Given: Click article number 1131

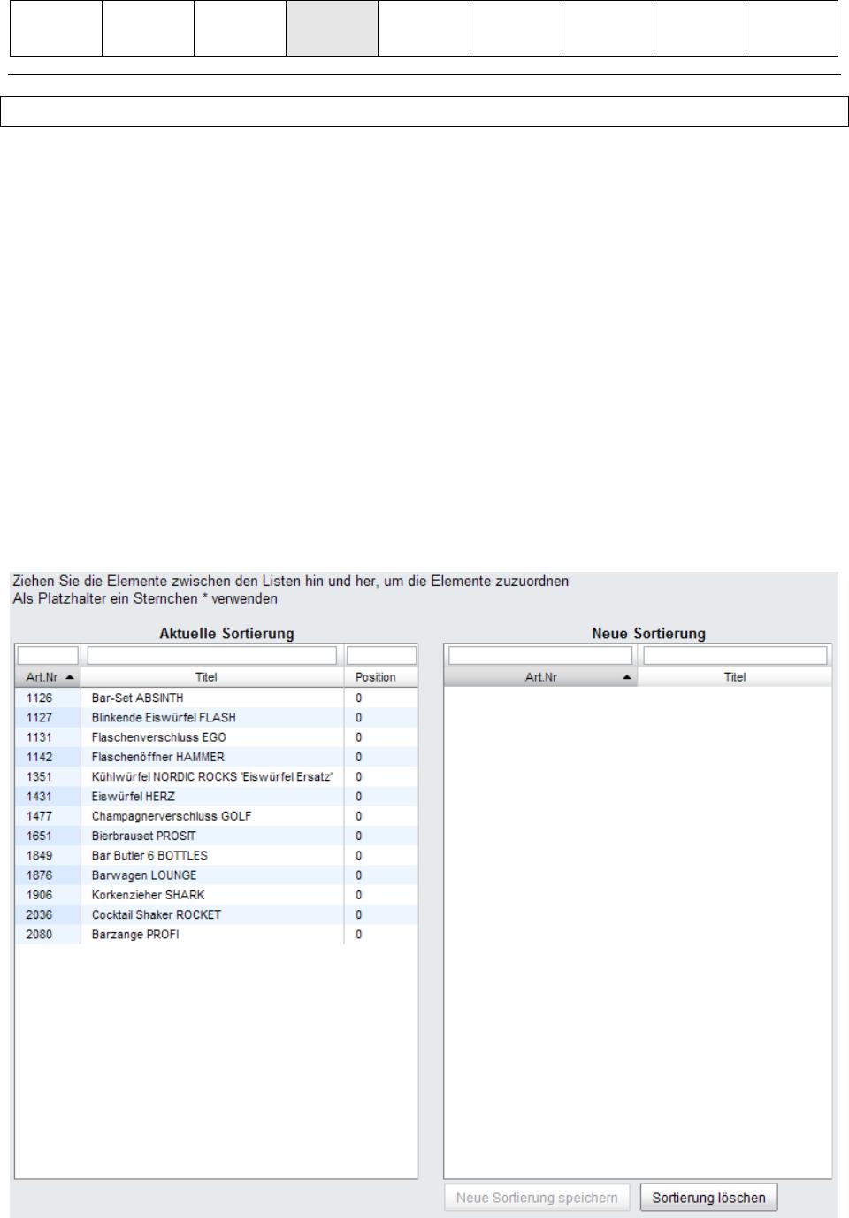Looking at the screenshot, I should click(39, 737).
